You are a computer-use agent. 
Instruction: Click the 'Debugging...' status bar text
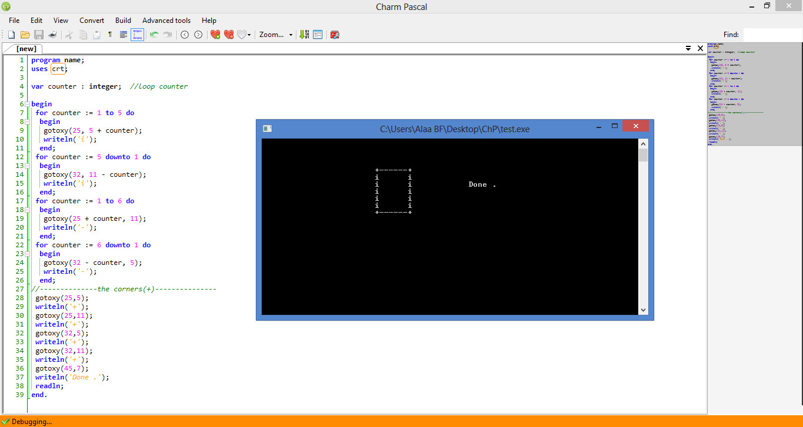click(32, 421)
